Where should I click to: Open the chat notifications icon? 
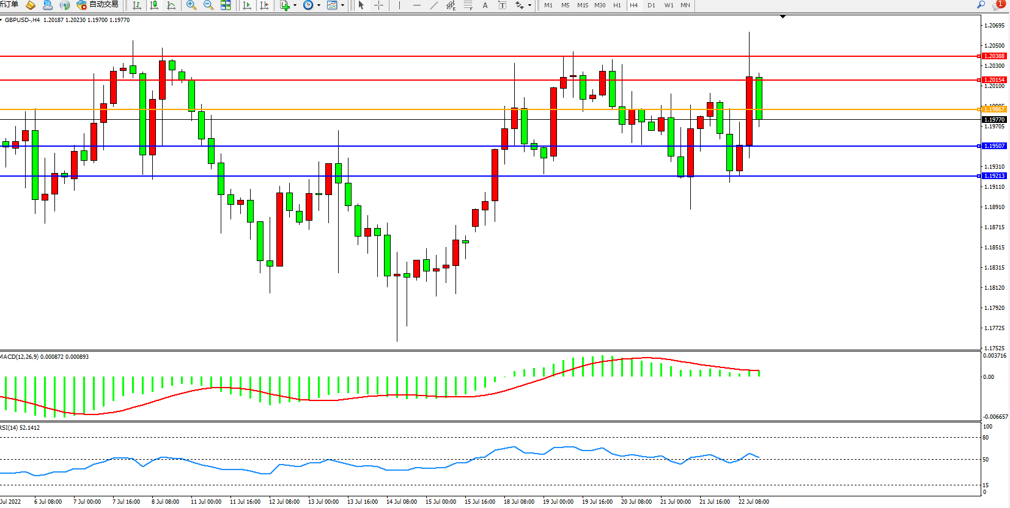[x=998, y=5]
